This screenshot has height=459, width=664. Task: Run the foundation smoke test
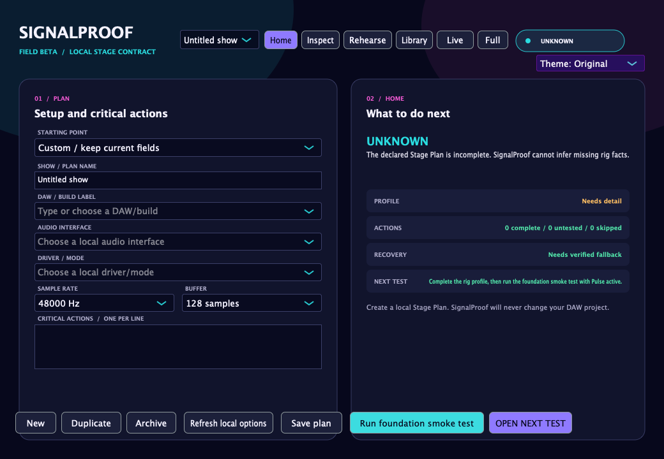click(417, 423)
